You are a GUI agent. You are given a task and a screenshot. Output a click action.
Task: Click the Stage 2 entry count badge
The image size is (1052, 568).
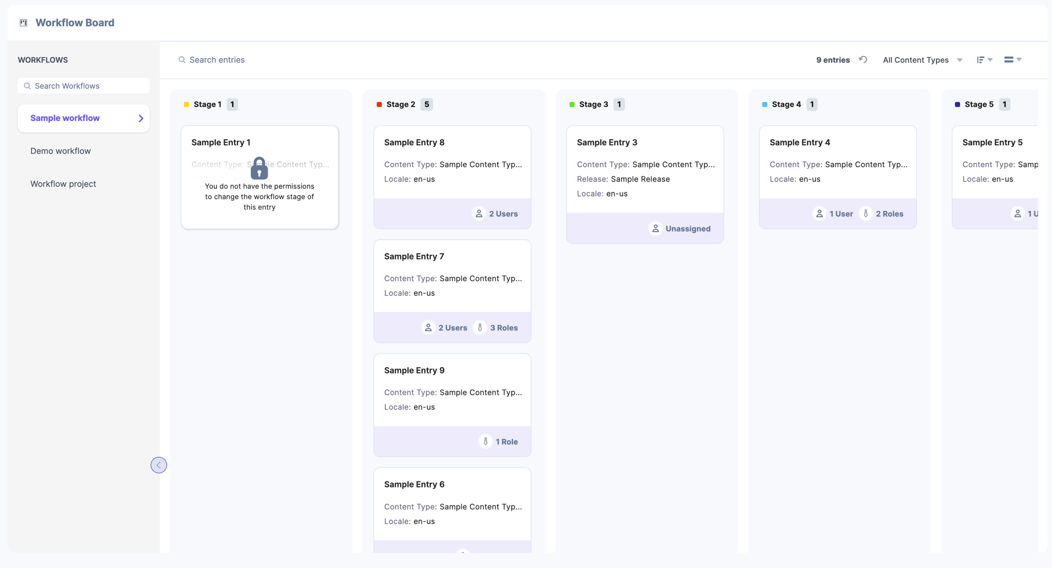pos(426,105)
